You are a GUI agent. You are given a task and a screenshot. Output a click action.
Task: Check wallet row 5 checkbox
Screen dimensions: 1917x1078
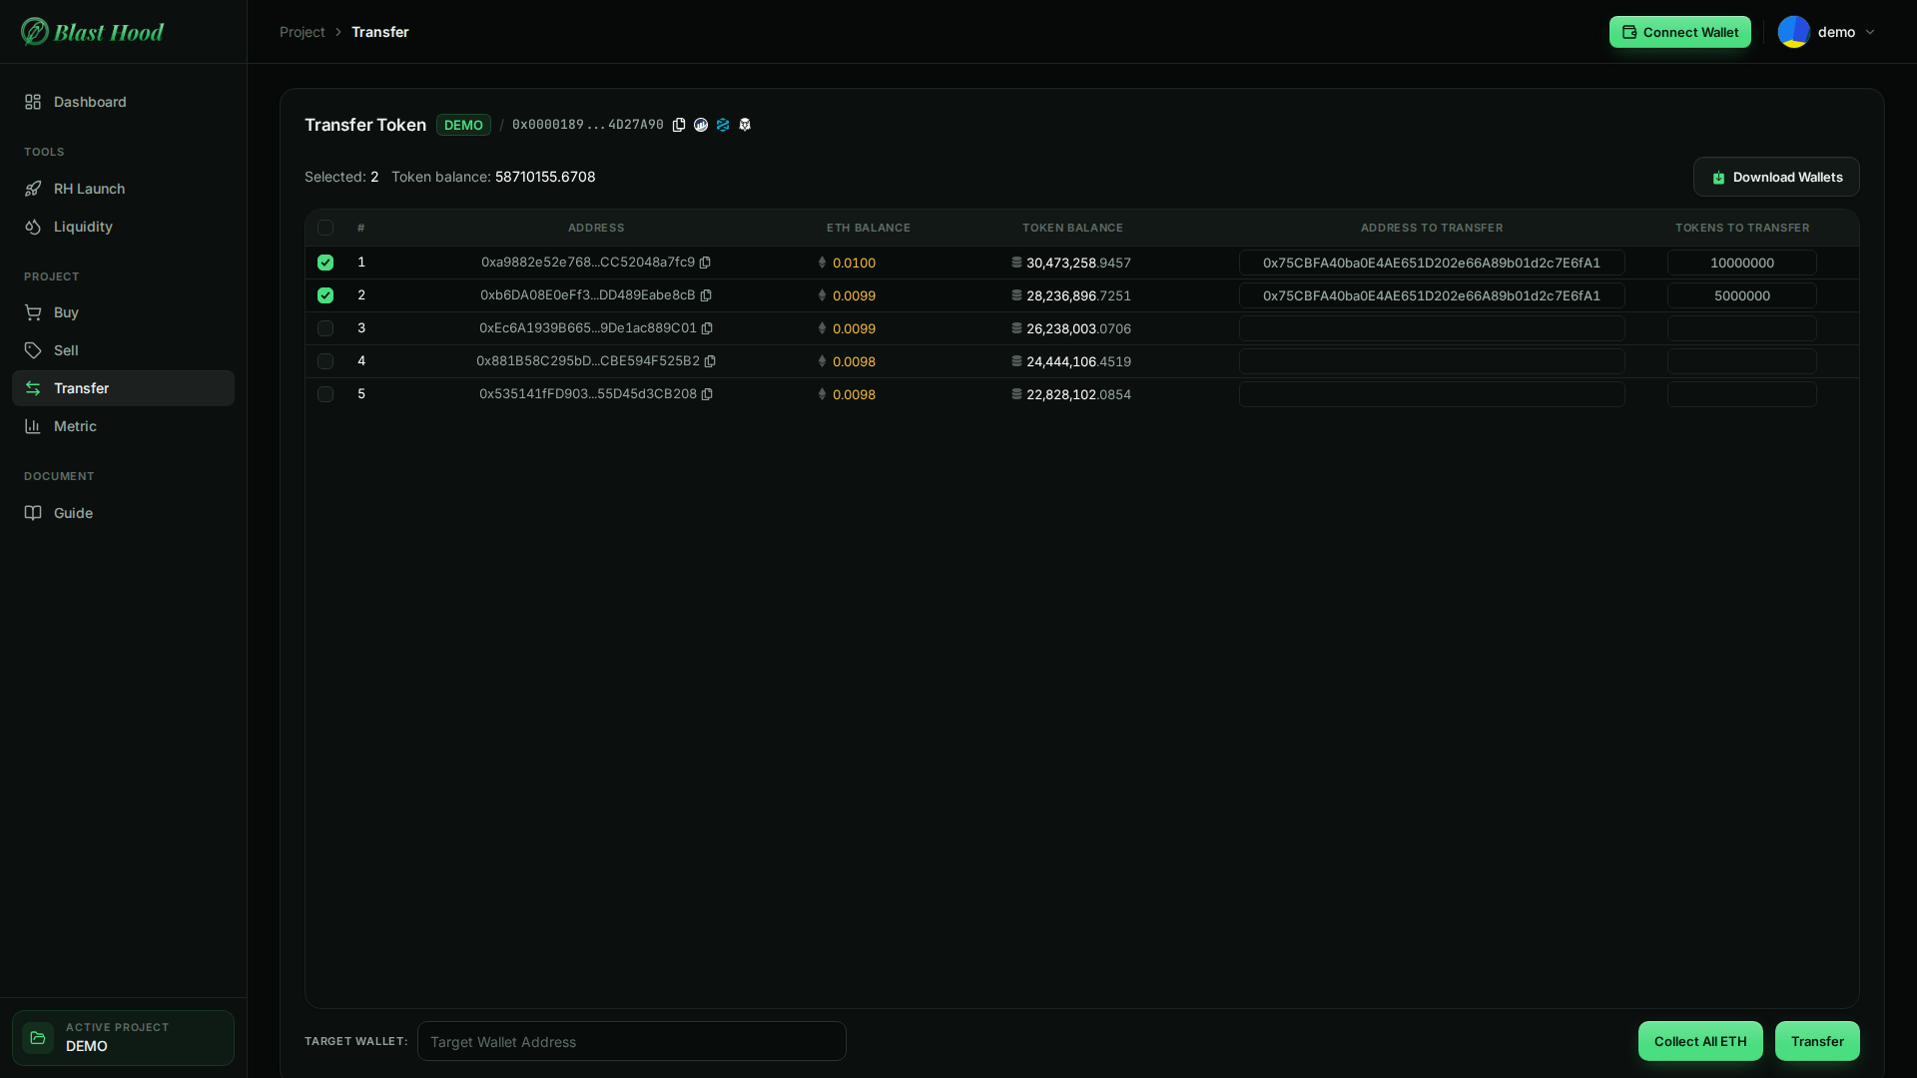point(325,394)
